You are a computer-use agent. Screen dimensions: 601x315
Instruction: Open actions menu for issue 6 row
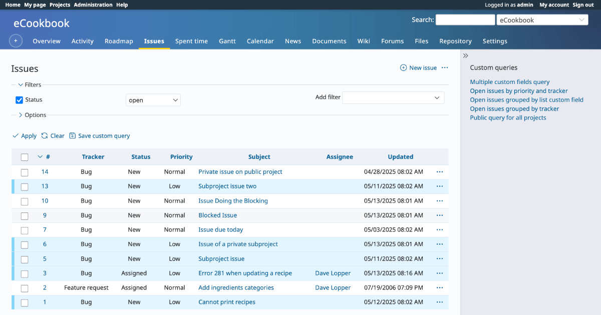(x=440, y=244)
